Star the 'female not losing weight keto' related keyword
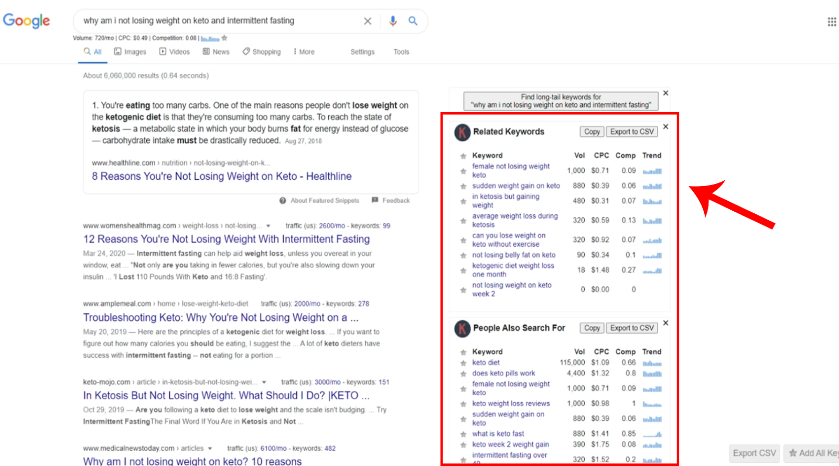Viewport: 839px width, 466px height. (463, 171)
